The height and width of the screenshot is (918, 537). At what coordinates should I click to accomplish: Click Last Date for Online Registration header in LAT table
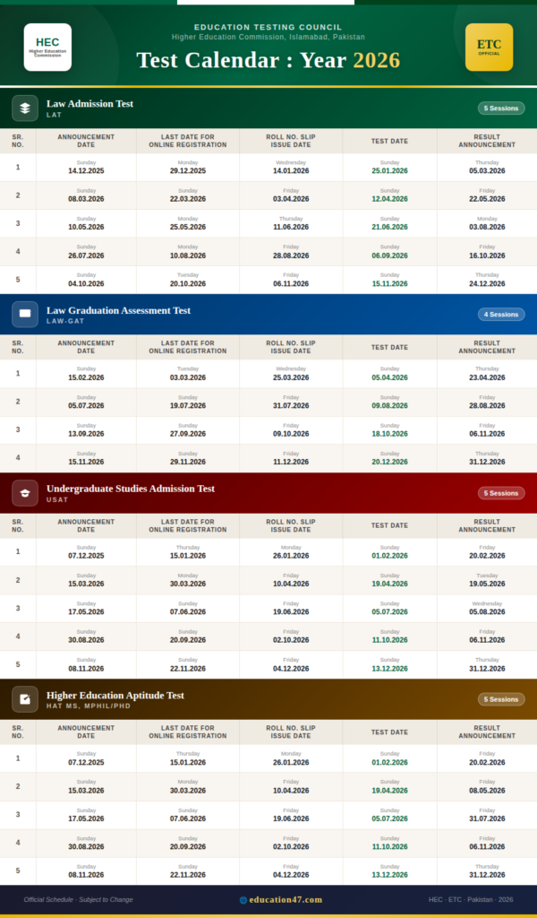coord(188,141)
